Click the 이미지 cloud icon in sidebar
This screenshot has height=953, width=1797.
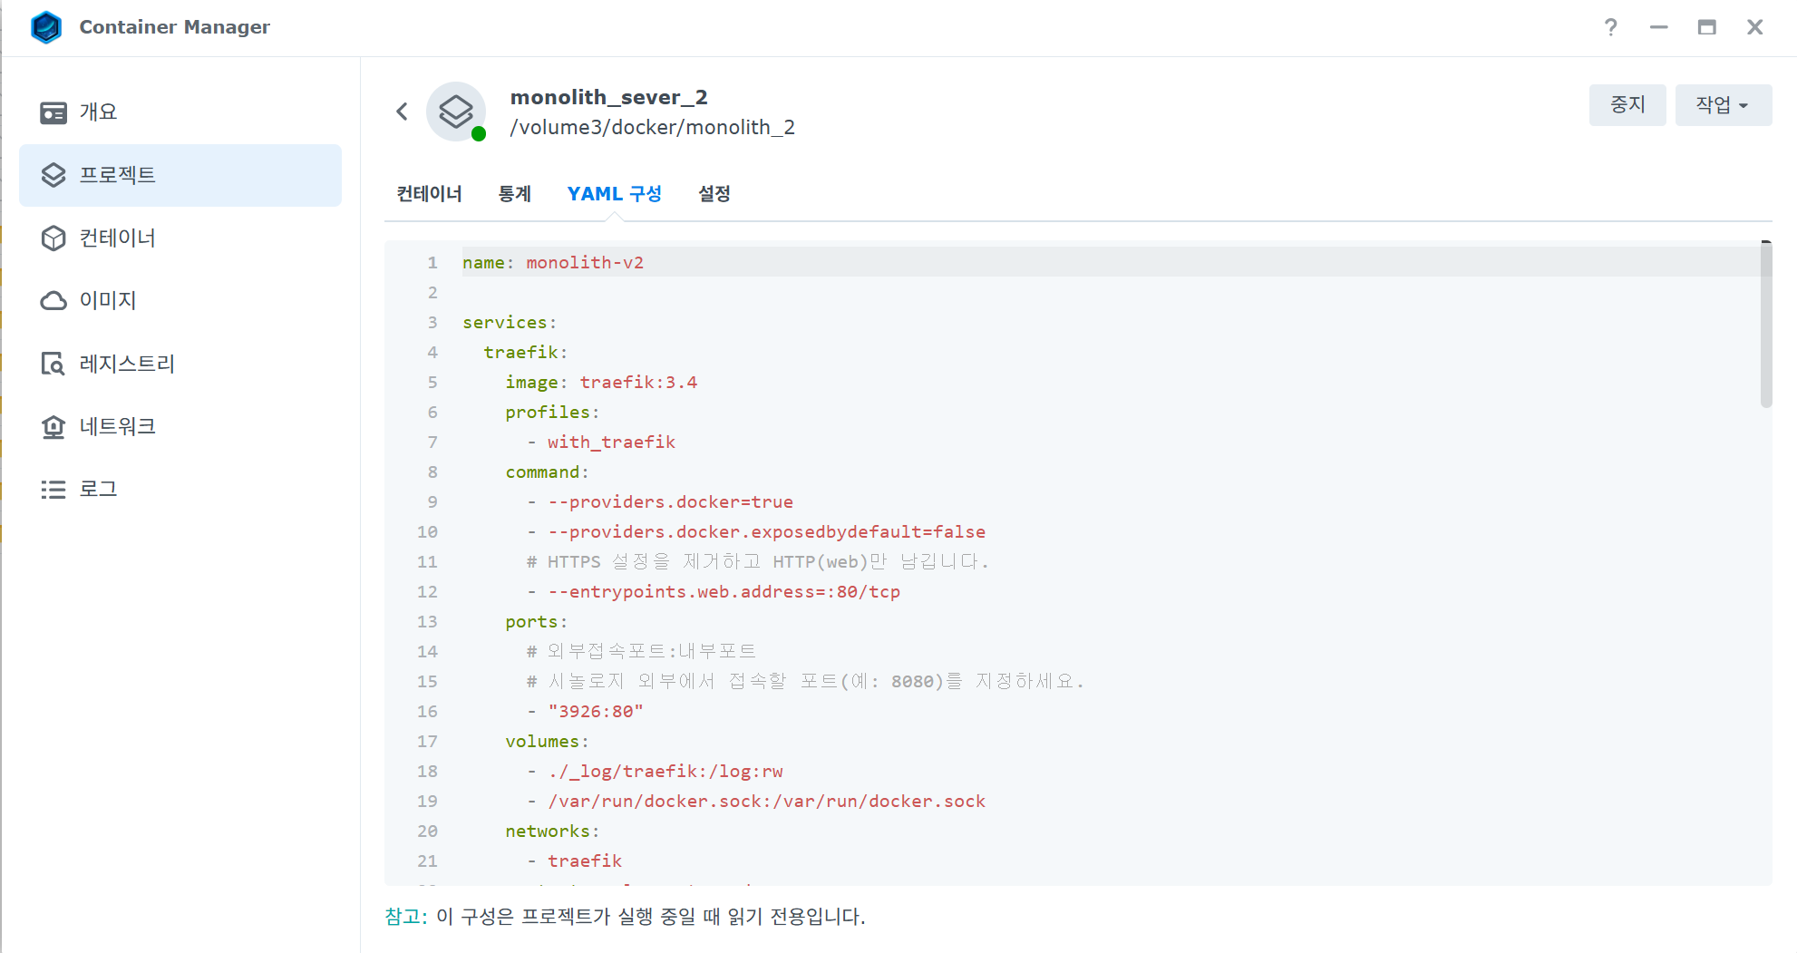coord(53,300)
